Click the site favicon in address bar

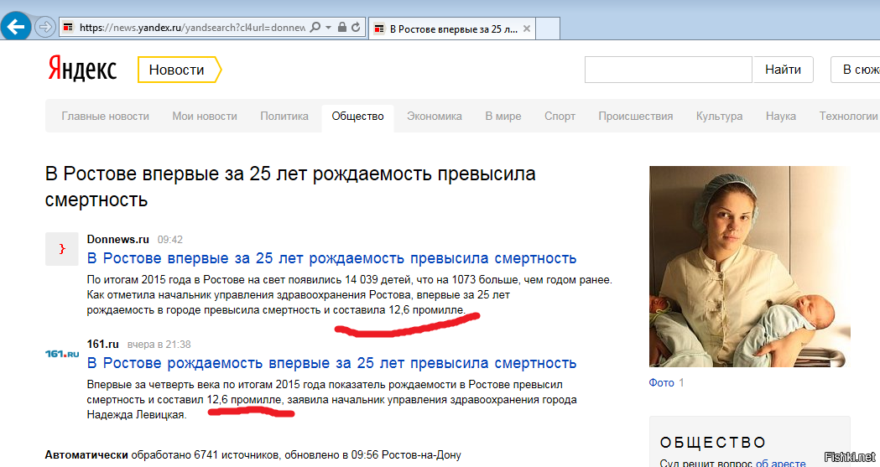(69, 27)
